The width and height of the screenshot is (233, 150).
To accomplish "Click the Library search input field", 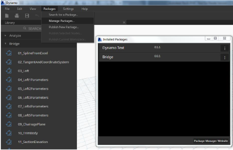I will pos(21,28).
